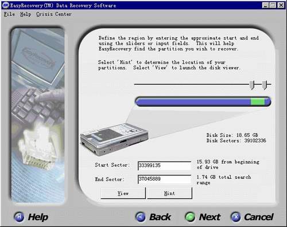Go Back to previous step

[160, 217]
